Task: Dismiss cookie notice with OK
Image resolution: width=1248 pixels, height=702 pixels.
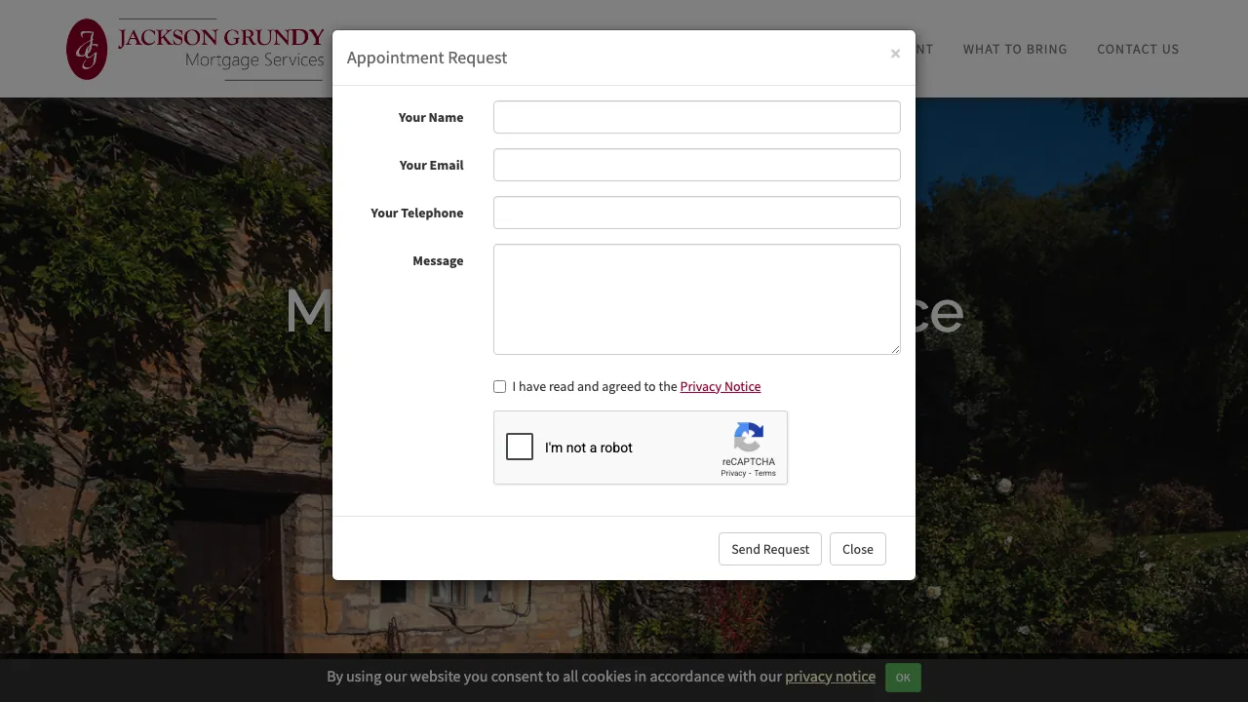Action: (x=902, y=677)
